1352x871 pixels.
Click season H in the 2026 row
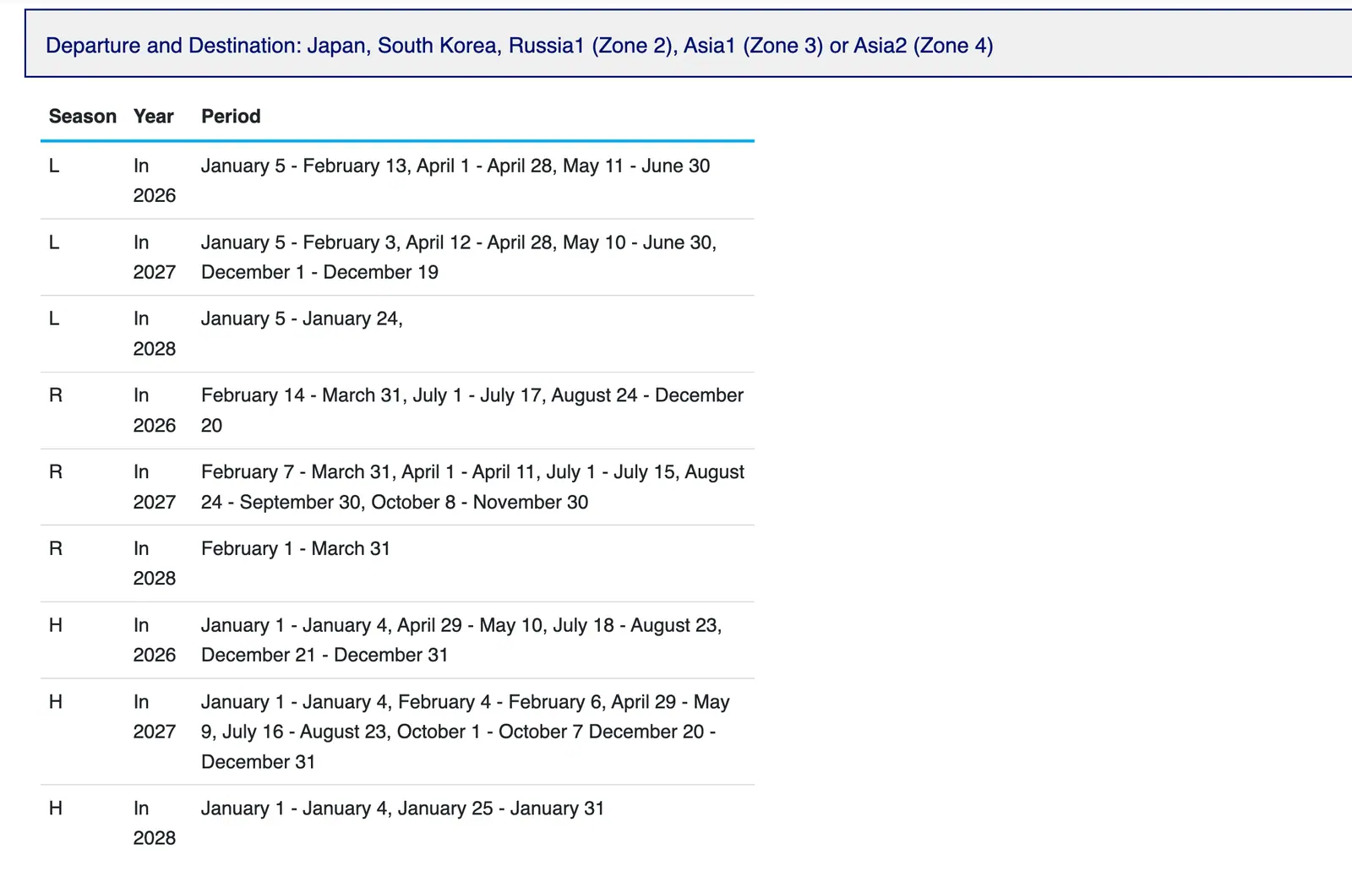pyautogui.click(x=56, y=626)
